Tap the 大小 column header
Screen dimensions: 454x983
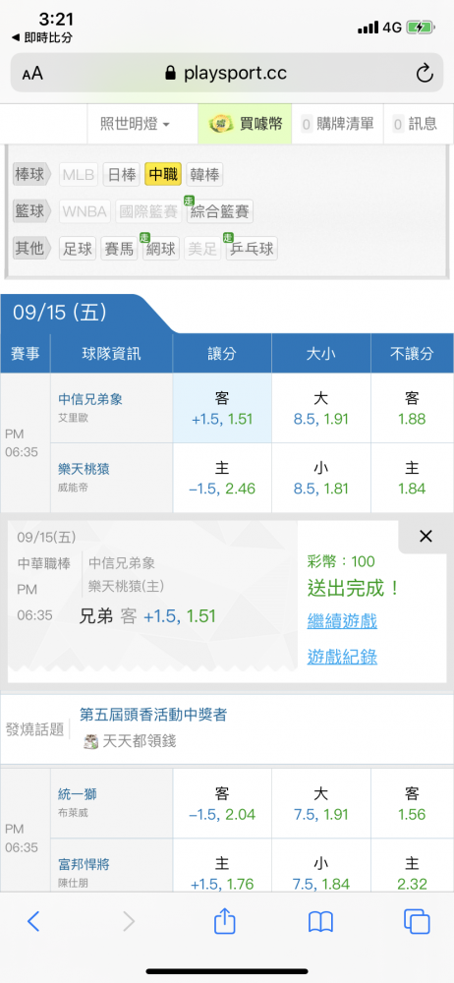tap(321, 354)
